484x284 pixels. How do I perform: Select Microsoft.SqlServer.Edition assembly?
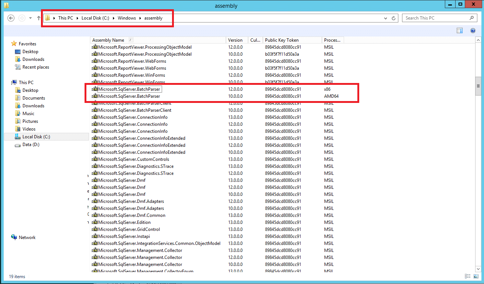point(218,222)
